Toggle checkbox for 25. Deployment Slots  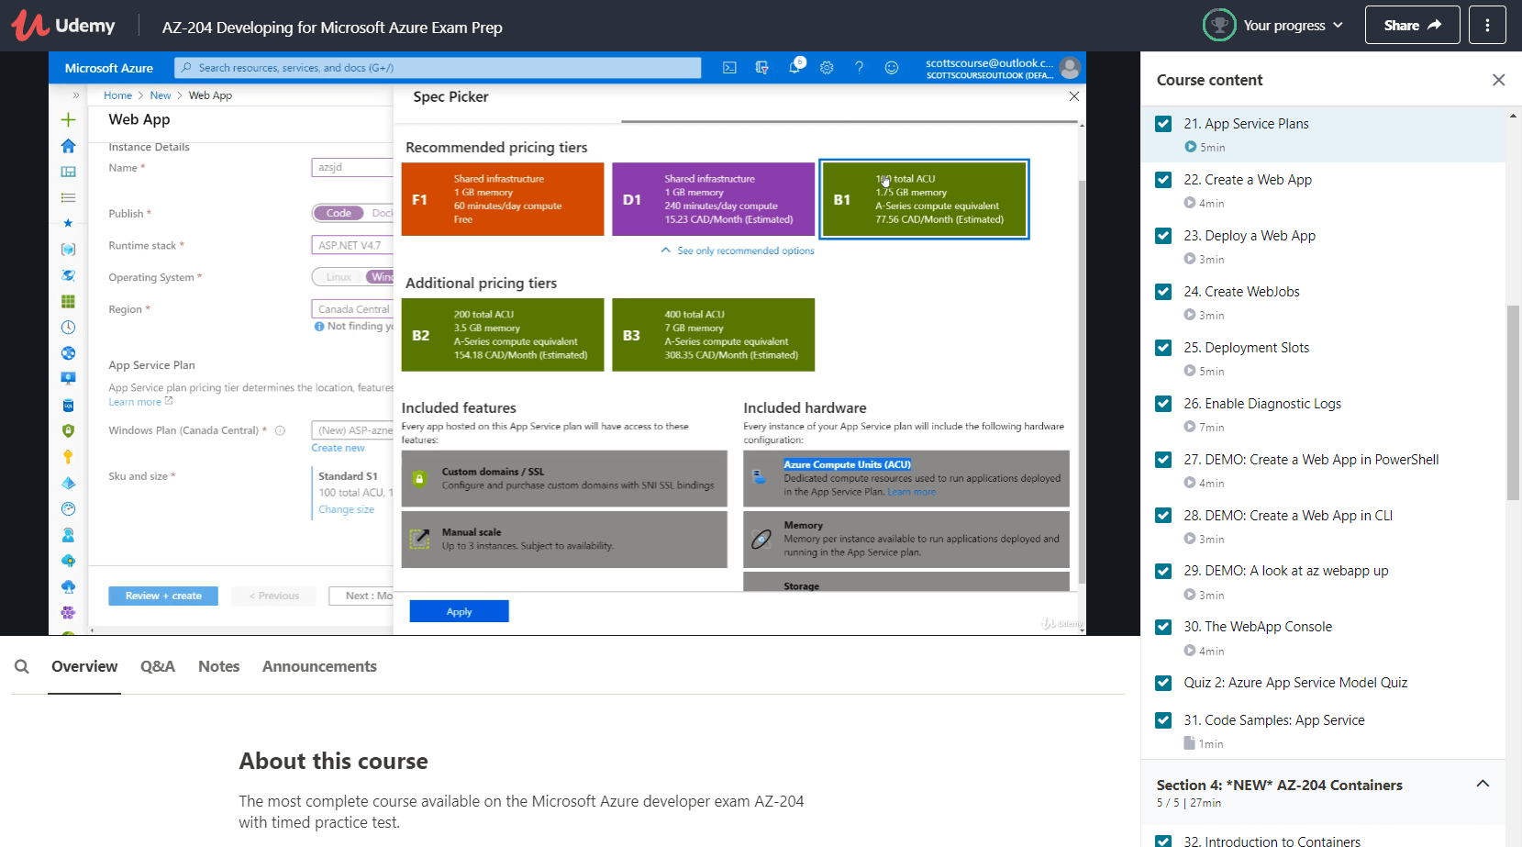click(x=1163, y=348)
